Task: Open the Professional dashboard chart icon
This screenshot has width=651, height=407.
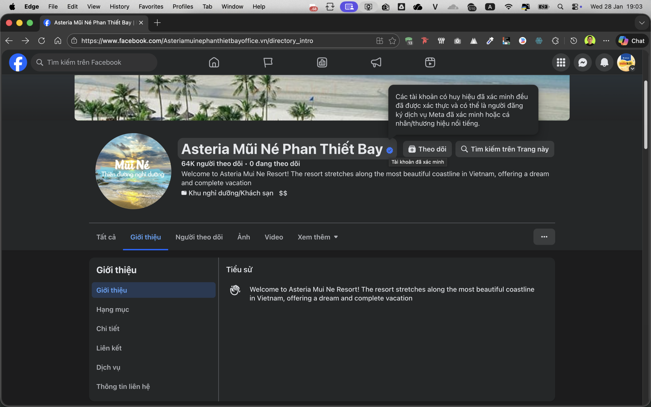Action: (322, 63)
